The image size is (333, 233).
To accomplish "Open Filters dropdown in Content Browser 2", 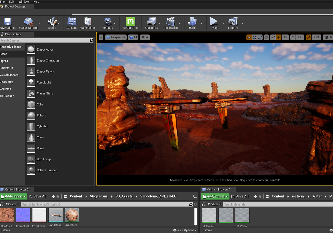I will 12,204.
